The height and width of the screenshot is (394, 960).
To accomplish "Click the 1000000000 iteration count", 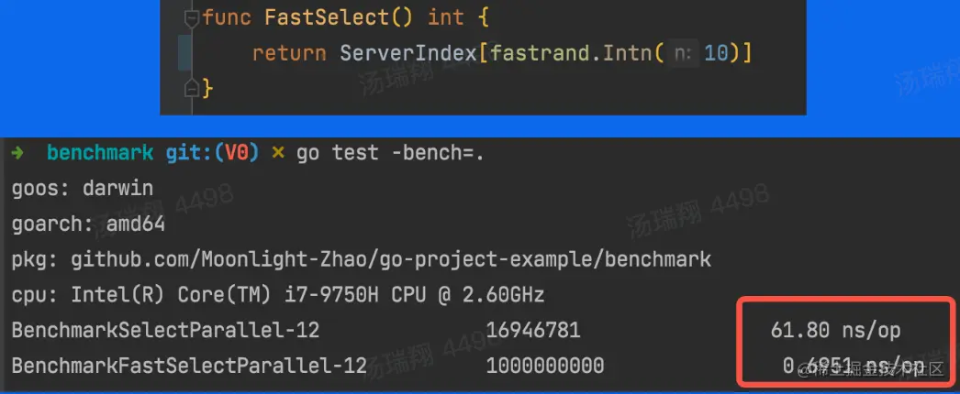I will pyautogui.click(x=545, y=367).
